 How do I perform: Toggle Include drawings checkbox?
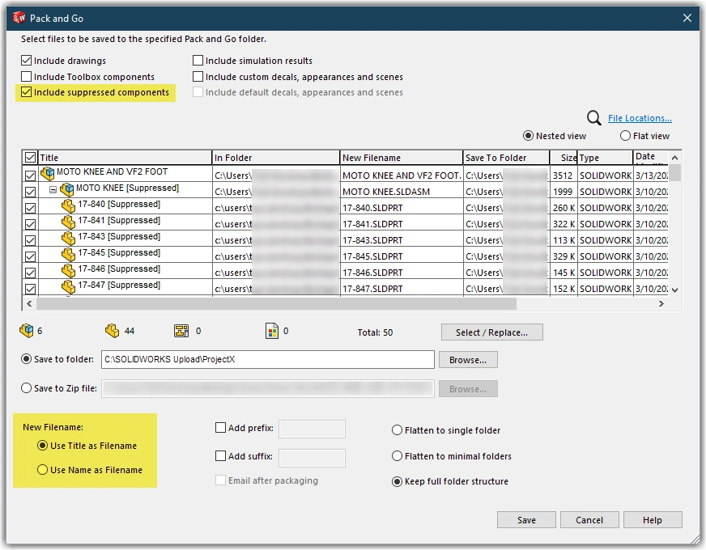pyautogui.click(x=27, y=61)
